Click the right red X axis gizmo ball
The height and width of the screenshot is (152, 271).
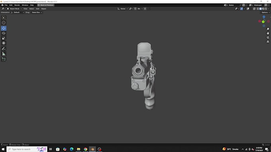click(x=268, y=21)
